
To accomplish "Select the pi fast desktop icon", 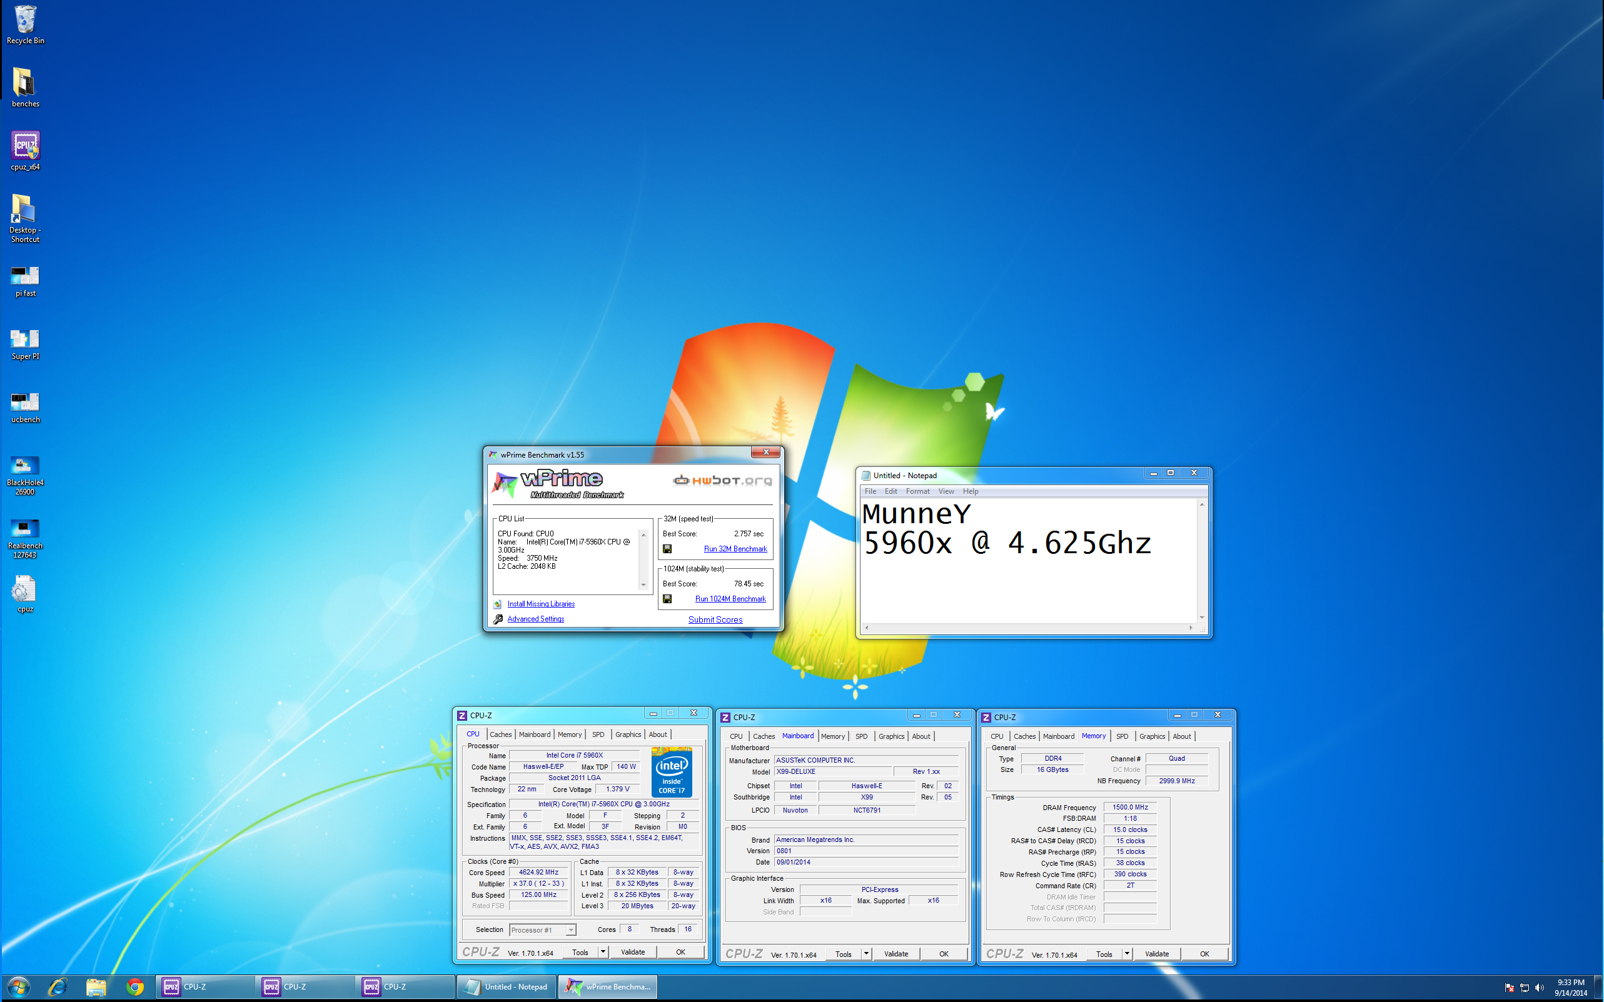I will pyautogui.click(x=25, y=281).
